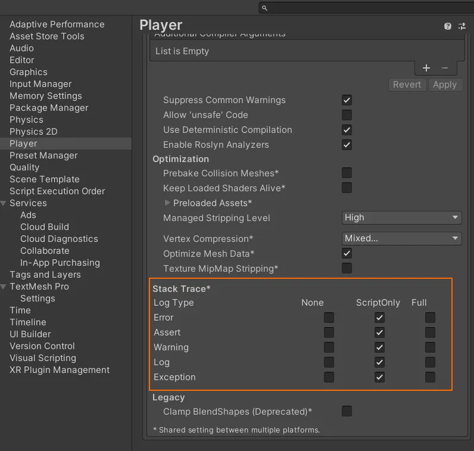The height and width of the screenshot is (451, 474).
Task: Open Scene Template settings
Action: (45, 179)
